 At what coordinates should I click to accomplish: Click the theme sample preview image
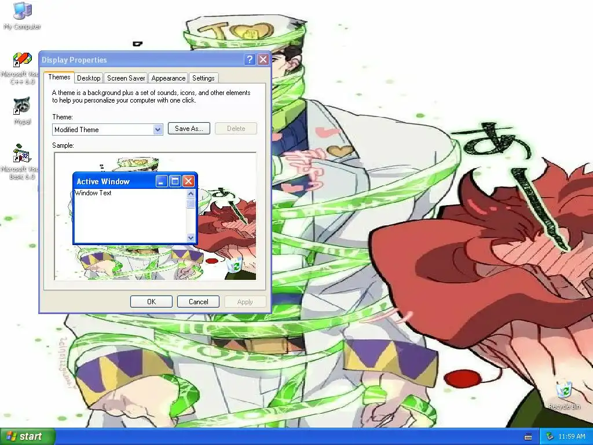[155, 216]
